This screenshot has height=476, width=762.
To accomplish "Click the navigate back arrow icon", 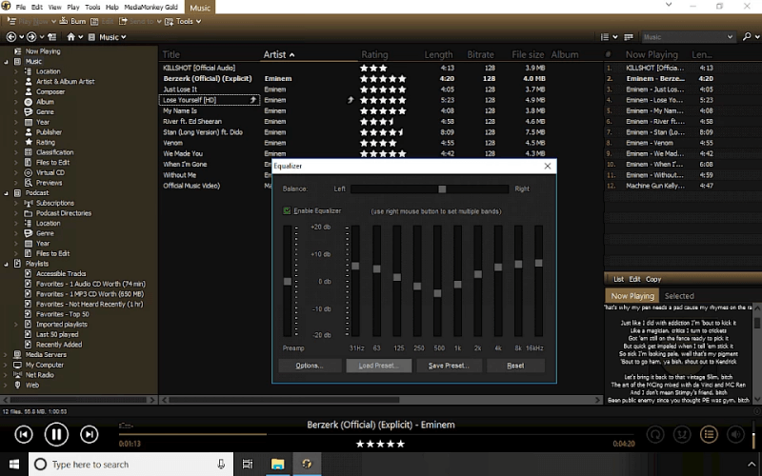I will click(x=12, y=37).
